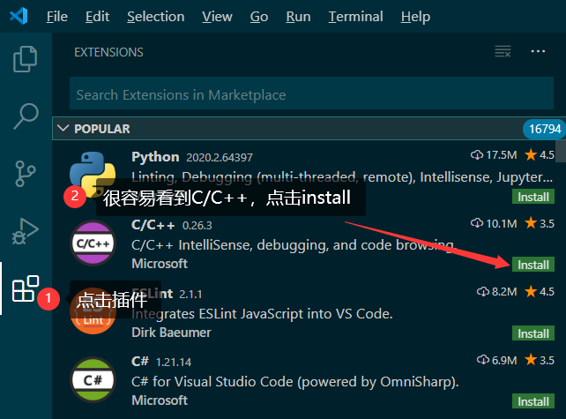Viewport: 566px width, 419px height.
Task: Open the Help menu
Action: 415,17
